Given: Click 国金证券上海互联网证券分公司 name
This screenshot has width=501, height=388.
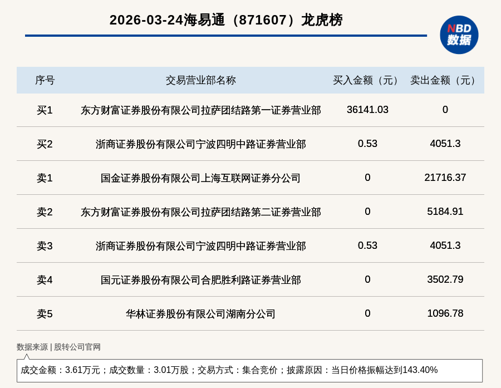Looking at the screenshot, I should click(x=200, y=178).
